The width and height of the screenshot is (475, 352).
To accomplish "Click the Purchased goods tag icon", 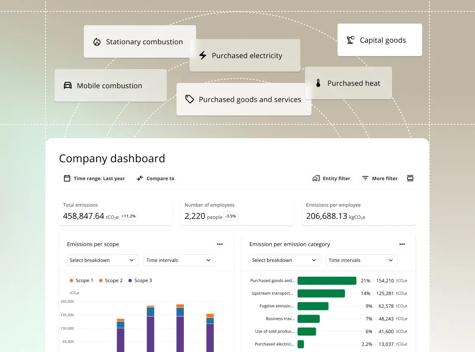I will (x=190, y=99).
